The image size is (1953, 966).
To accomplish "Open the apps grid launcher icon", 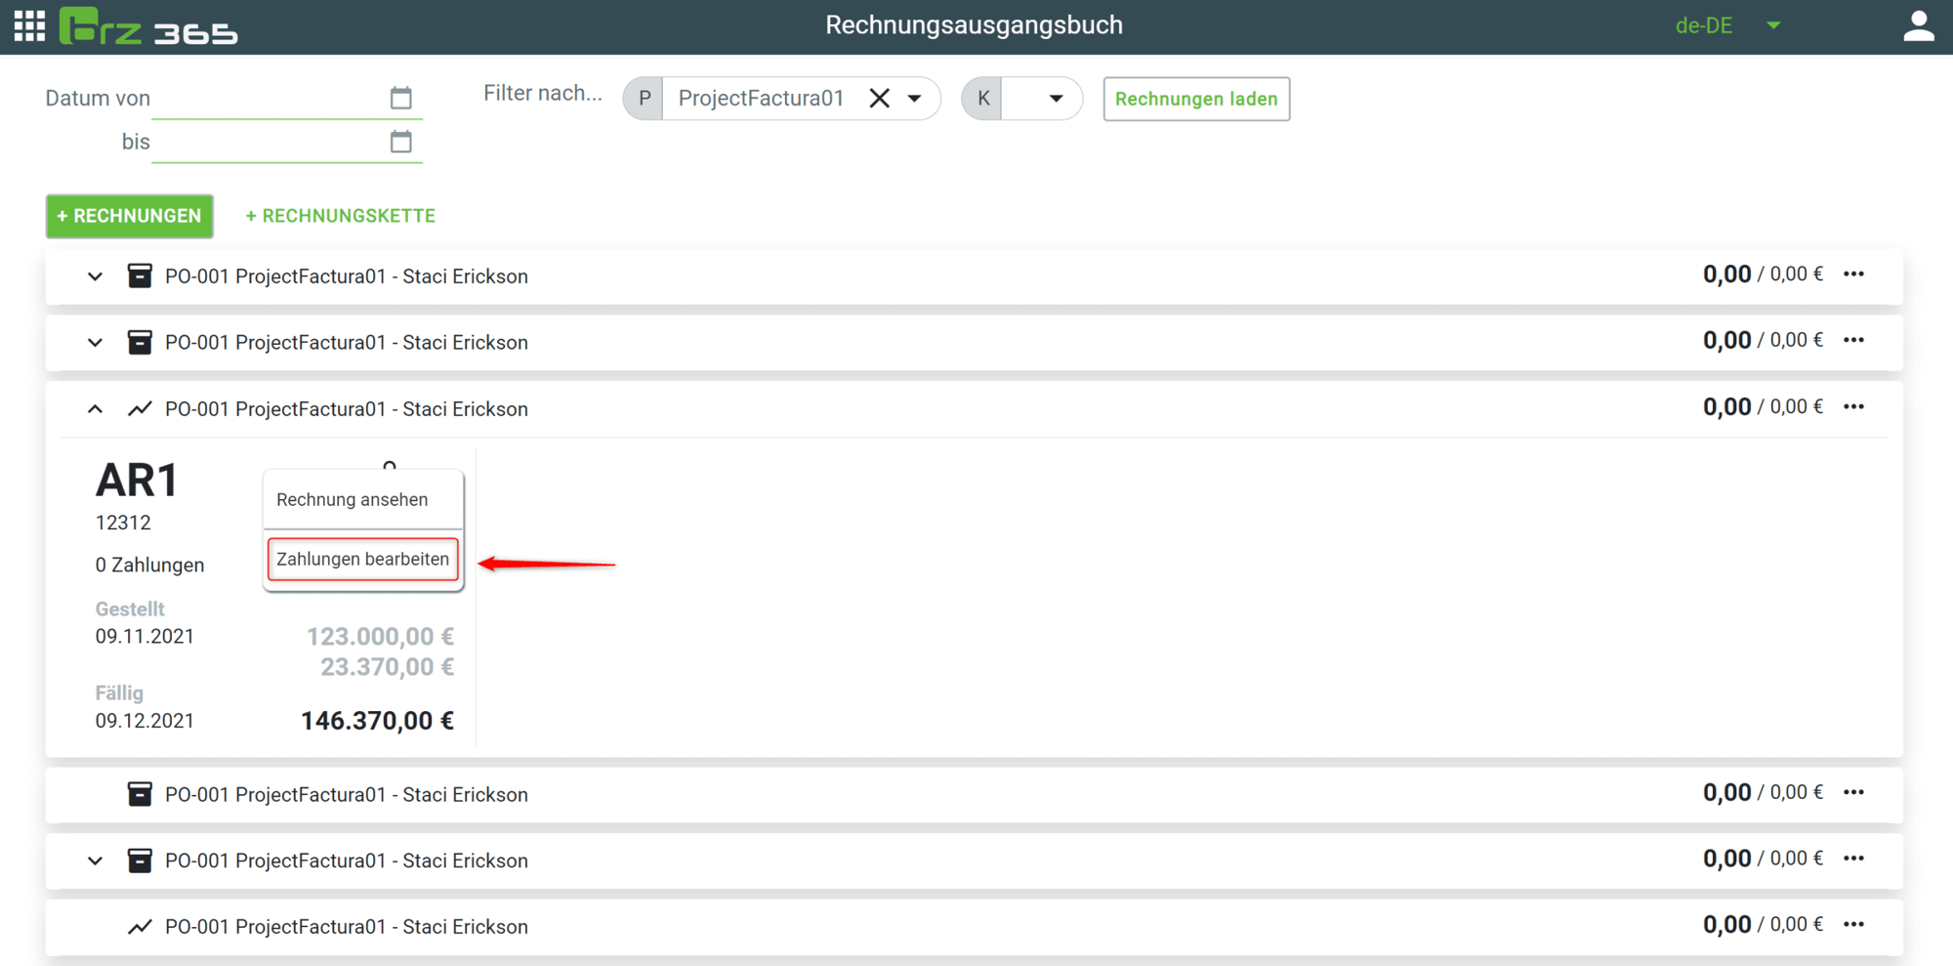I will pos(29,26).
